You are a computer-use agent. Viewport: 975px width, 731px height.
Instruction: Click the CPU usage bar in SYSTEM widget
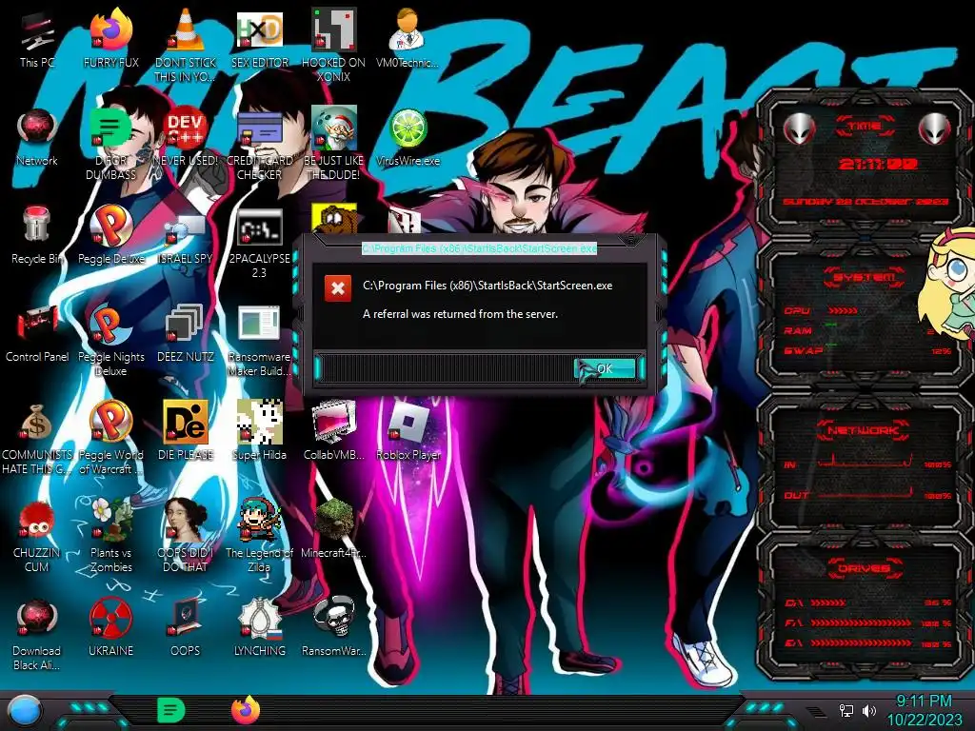point(844,310)
